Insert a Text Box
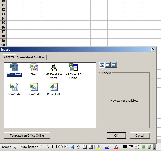Viewport: 161px width, 151px height. coord(67,147)
